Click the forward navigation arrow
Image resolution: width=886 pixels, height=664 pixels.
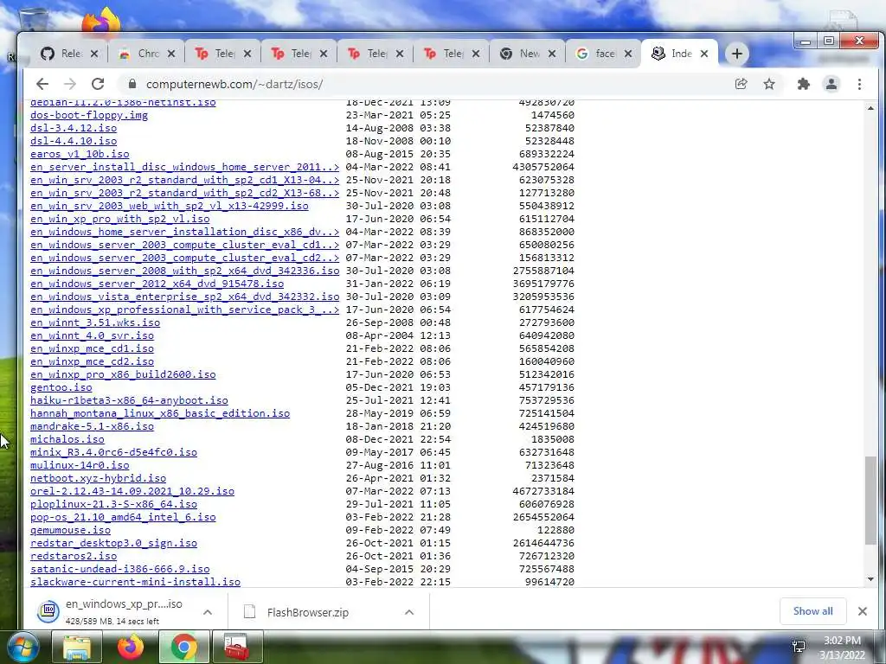pos(70,84)
